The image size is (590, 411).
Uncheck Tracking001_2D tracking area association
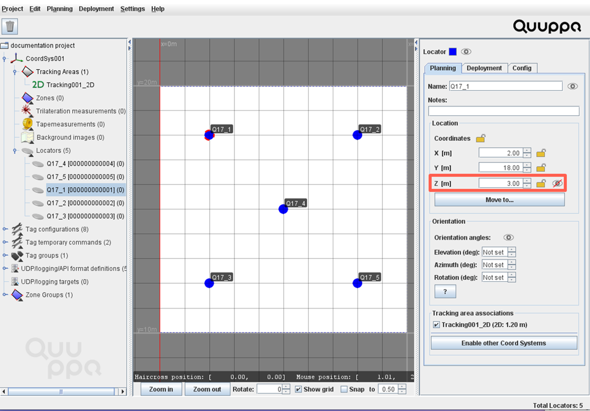(x=437, y=325)
